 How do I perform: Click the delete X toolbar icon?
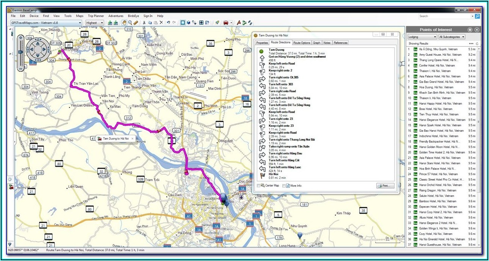coord(161,23)
